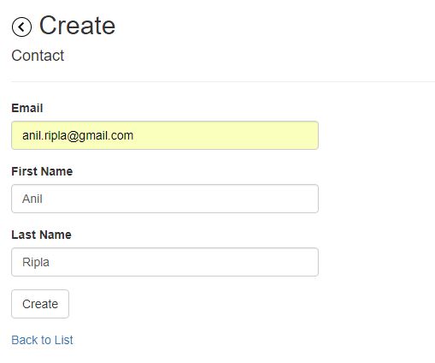This screenshot has height=363, width=435.
Task: Focus the Email input field
Action: [165, 135]
